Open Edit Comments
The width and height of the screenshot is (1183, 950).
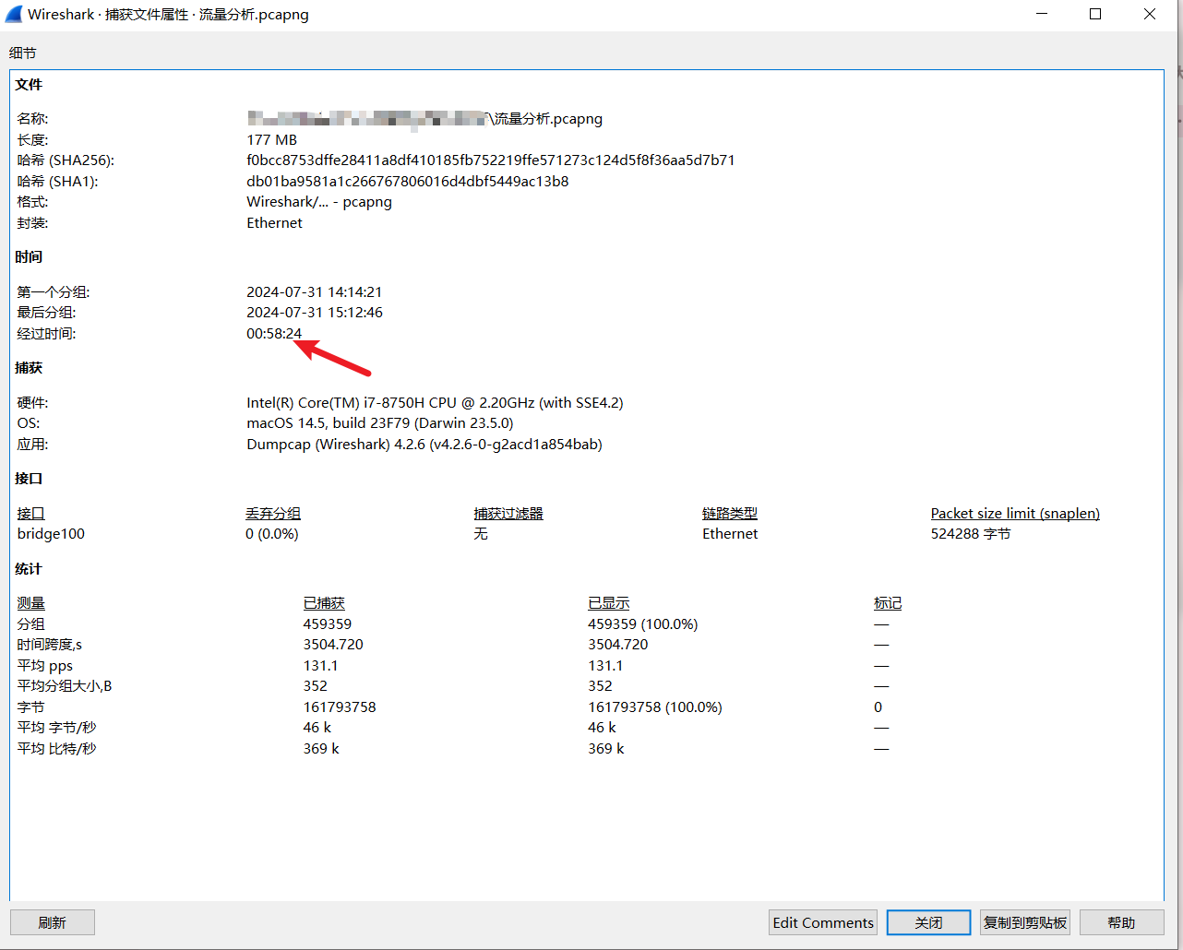[823, 922]
